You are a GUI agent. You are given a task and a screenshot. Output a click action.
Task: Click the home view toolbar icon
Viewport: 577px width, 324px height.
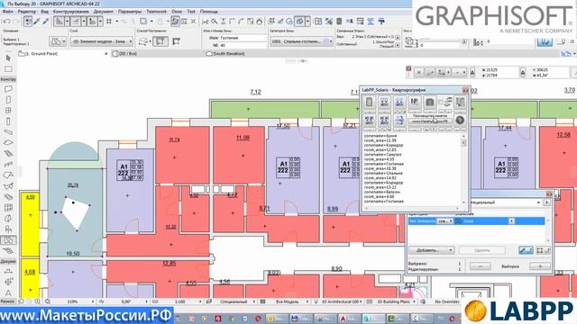pos(260,22)
